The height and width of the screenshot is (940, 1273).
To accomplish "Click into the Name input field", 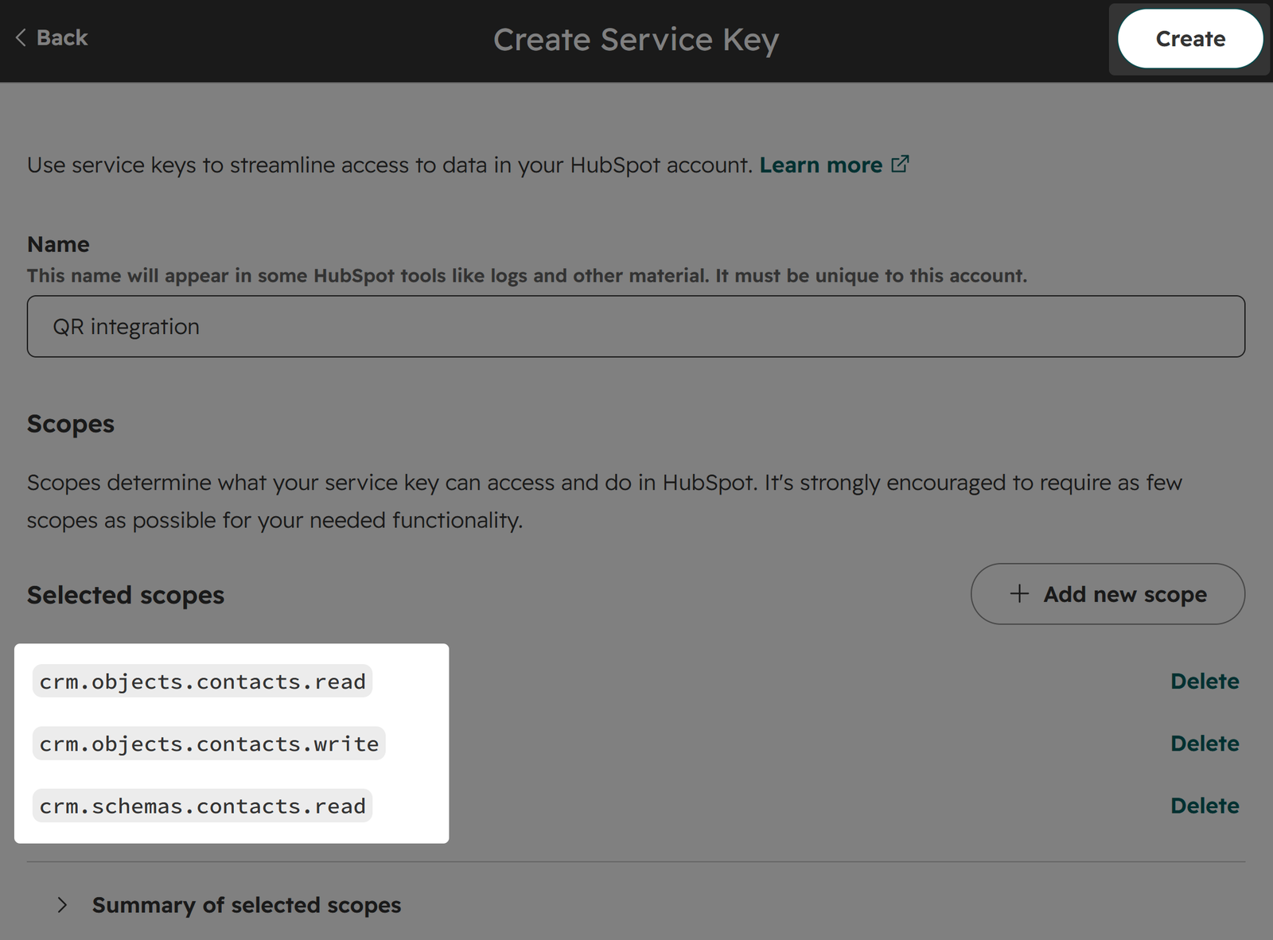I will [636, 326].
